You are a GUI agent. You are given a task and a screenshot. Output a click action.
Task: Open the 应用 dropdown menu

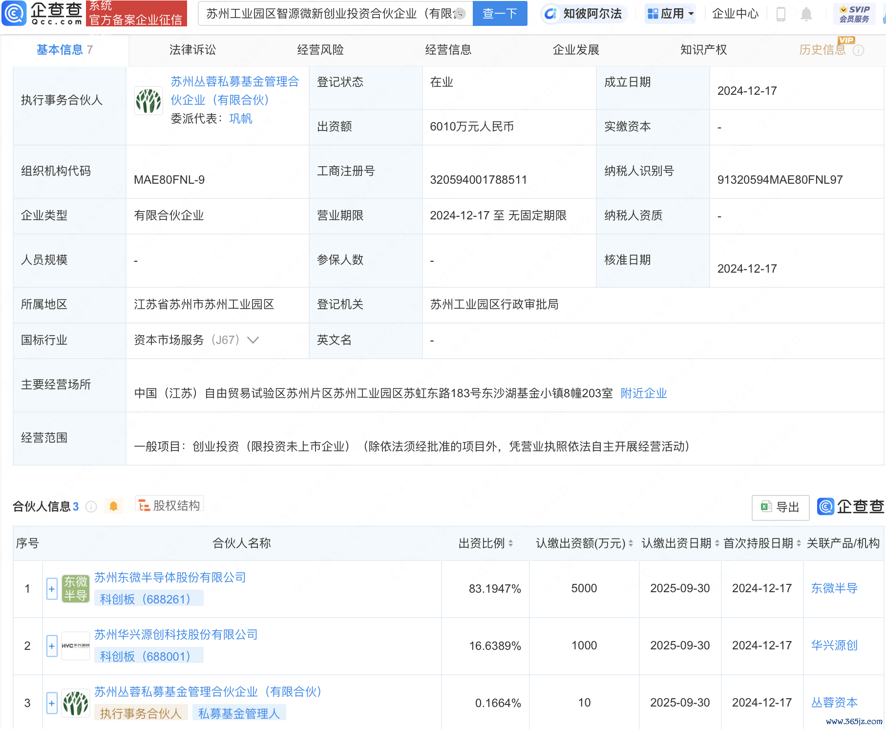[x=671, y=14]
